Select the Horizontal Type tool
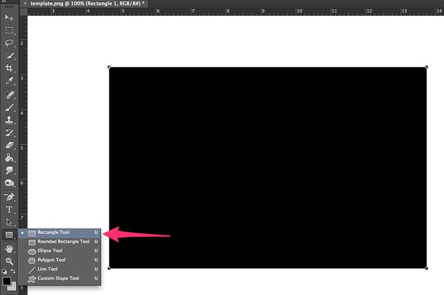Image resolution: width=444 pixels, height=295 pixels. click(9, 210)
